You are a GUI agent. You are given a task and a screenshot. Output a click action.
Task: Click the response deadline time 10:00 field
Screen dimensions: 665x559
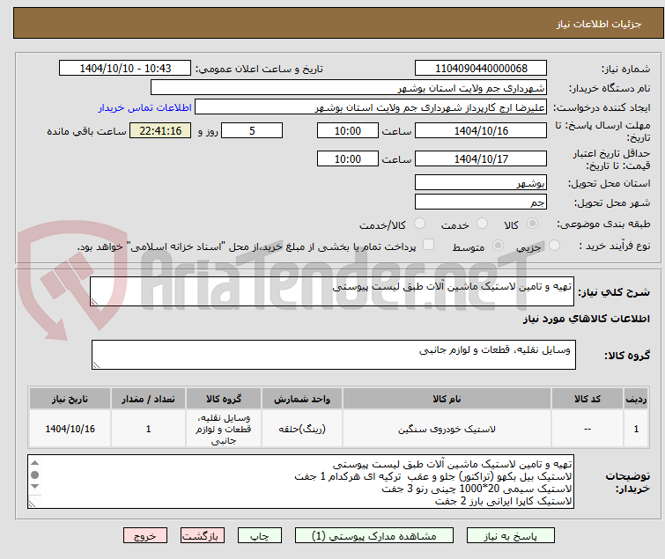(348, 130)
